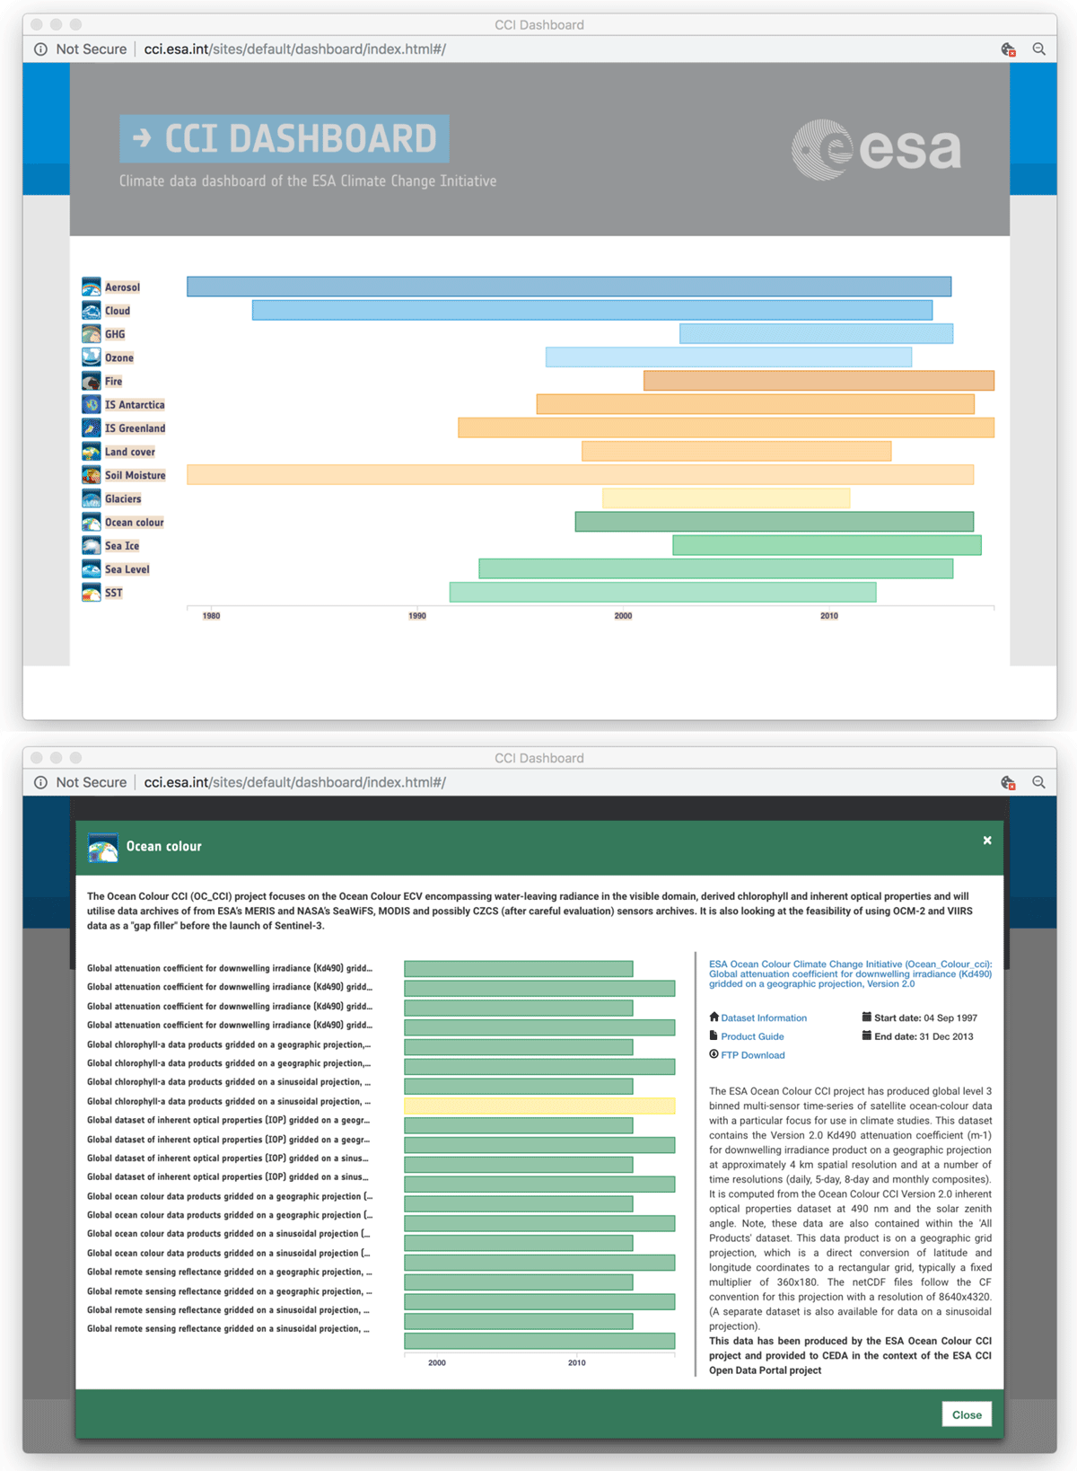Click the Soil Moisture timeline bar
Viewport: 1077px width, 1471px height.
580,475
